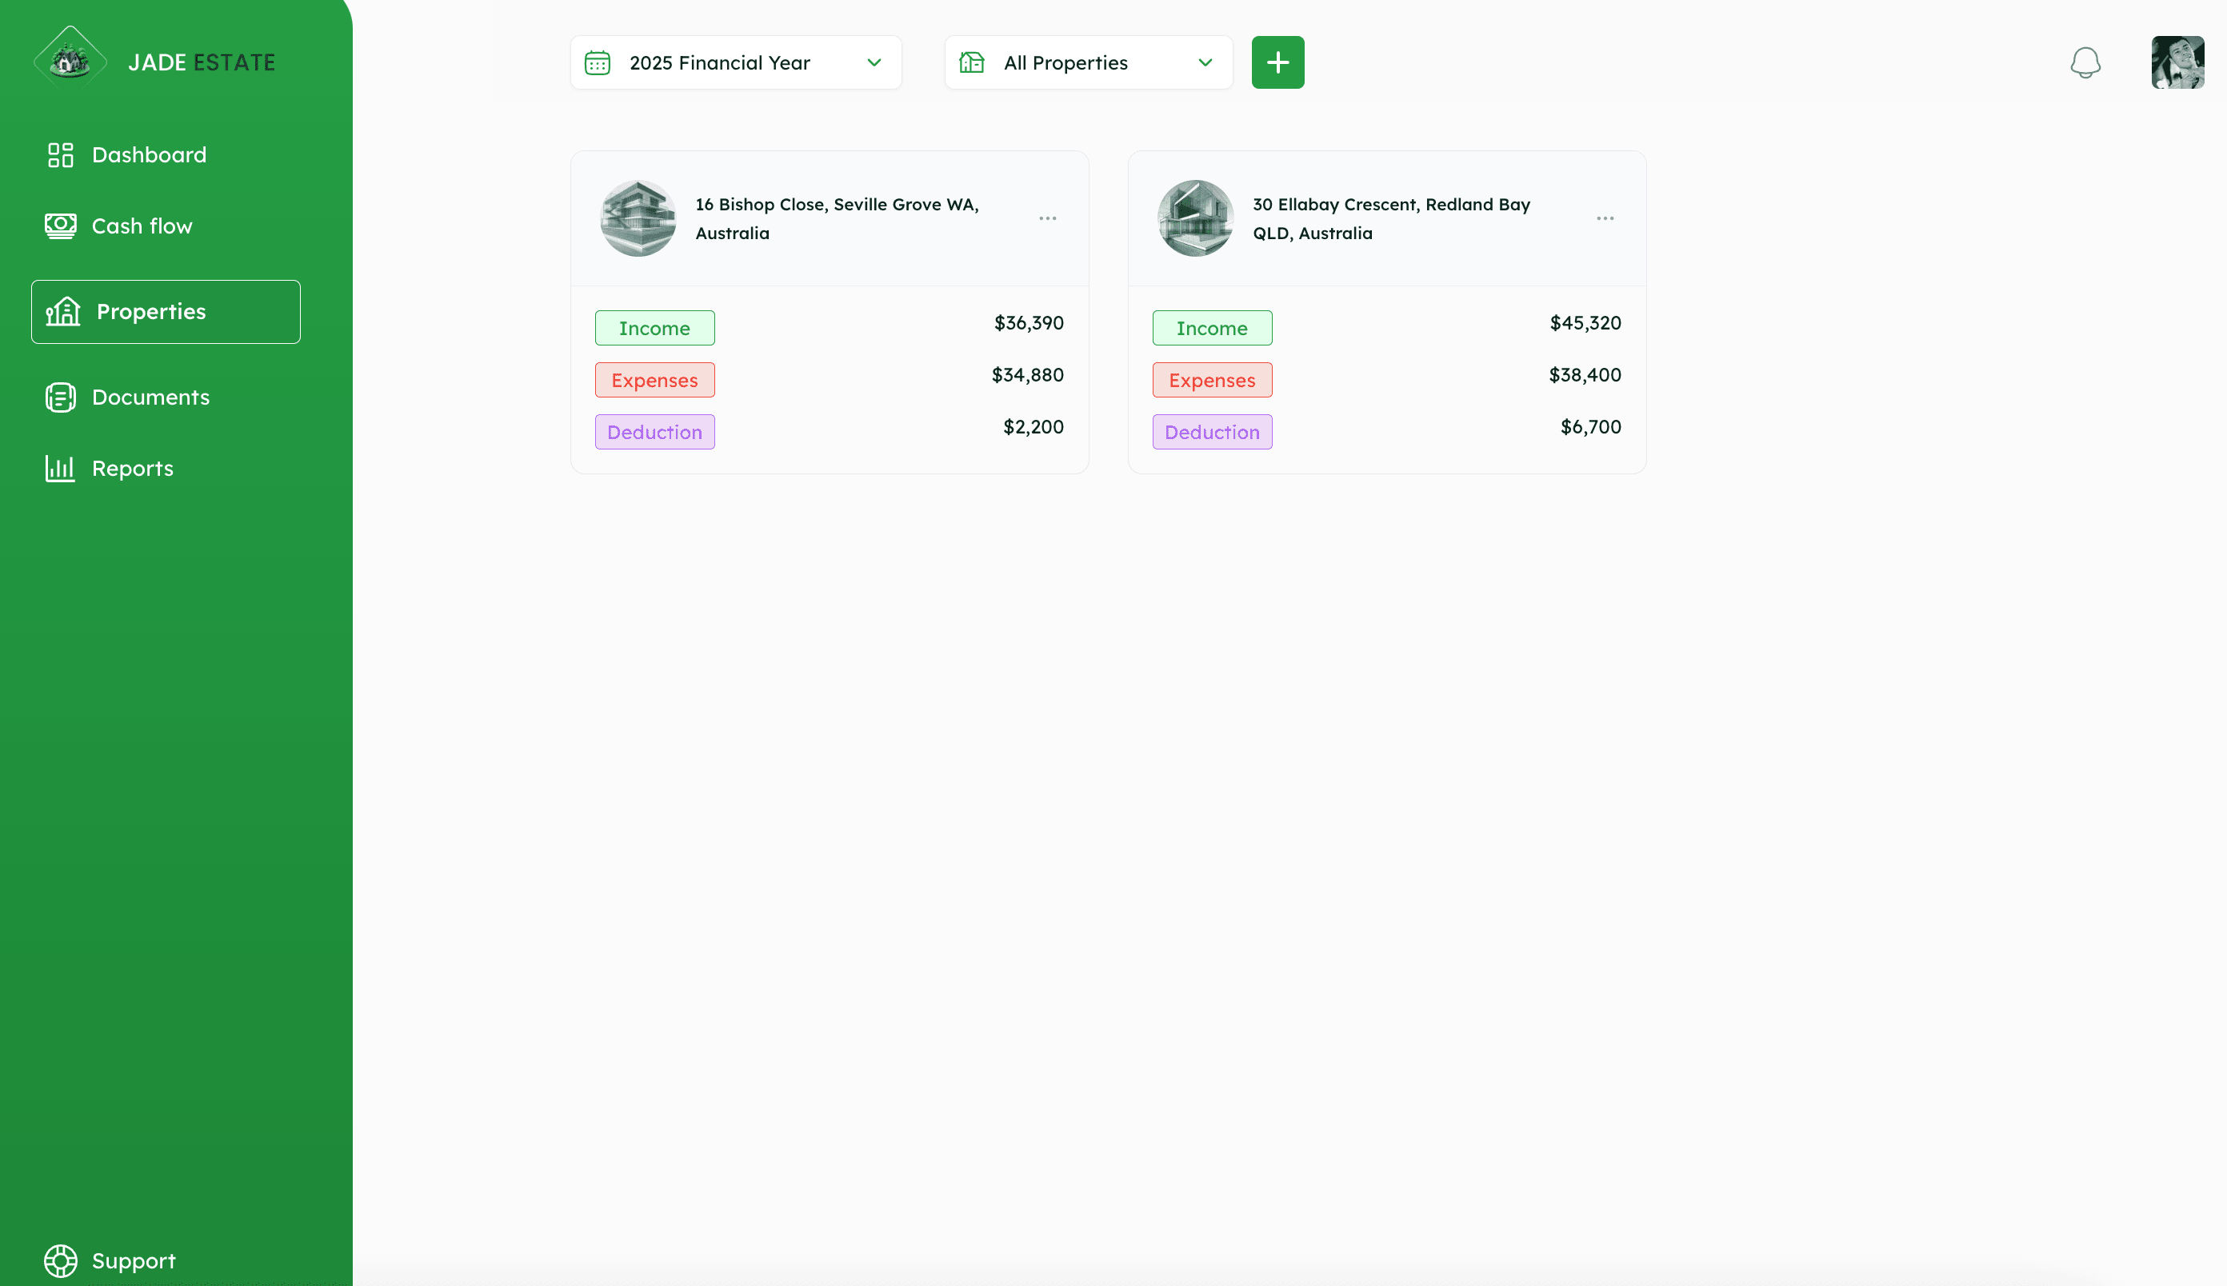Click the Support lifebuoy icon
Image resolution: width=2227 pixels, height=1286 pixels.
(x=60, y=1260)
